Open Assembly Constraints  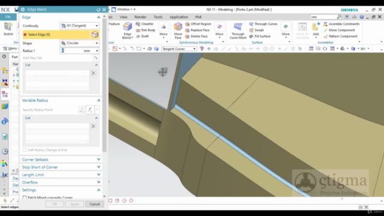(x=341, y=24)
